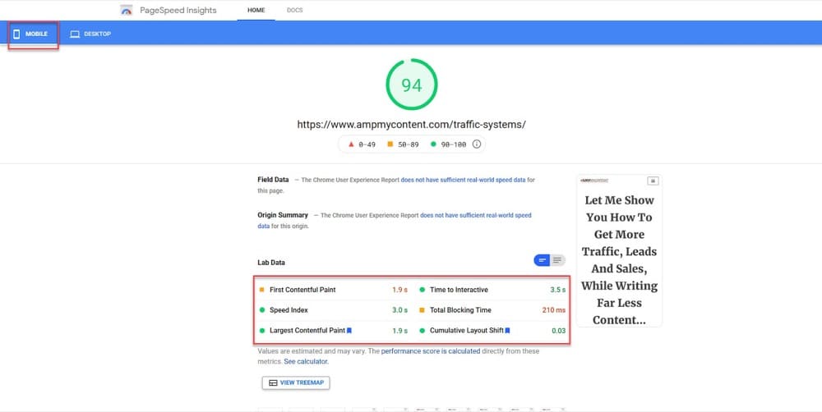Click the 94 performance score gauge
822x412 pixels.
point(411,85)
